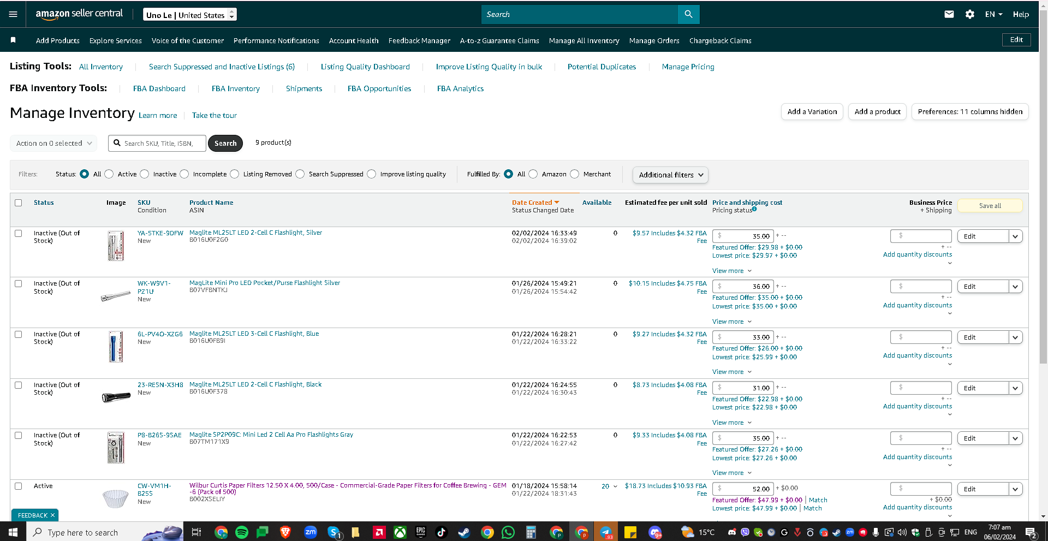1048x541 pixels.
Task: Click the top Seller Central search field
Action: (x=580, y=14)
